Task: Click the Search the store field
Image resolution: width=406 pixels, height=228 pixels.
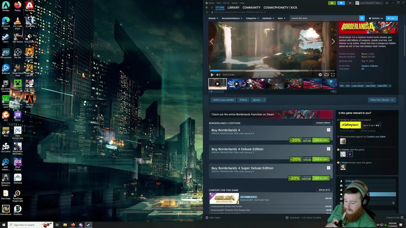Action: (325, 18)
